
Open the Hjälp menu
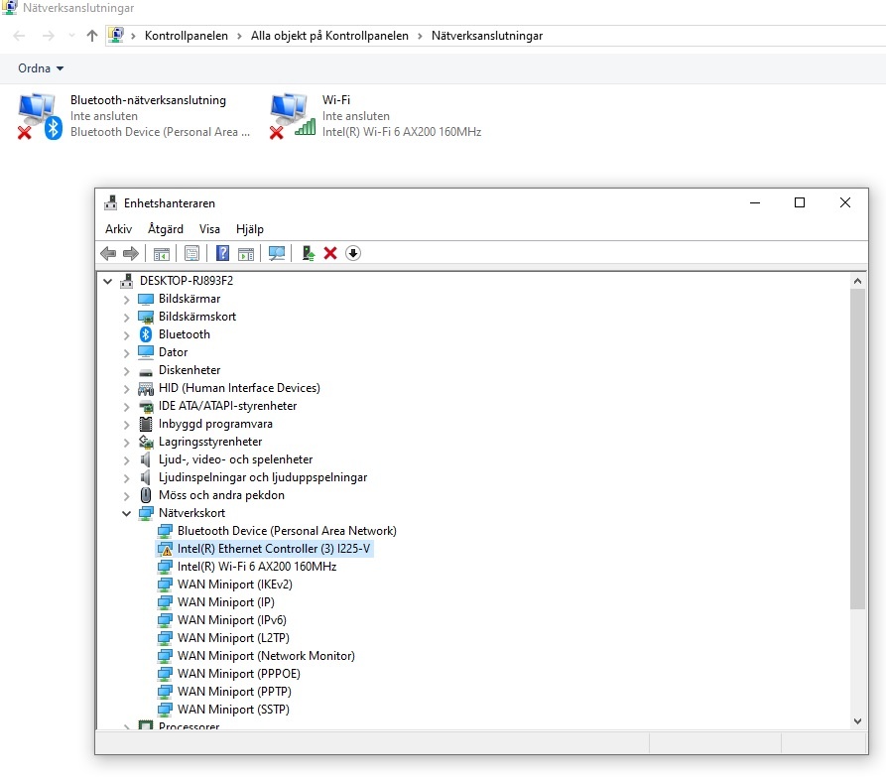tap(250, 229)
